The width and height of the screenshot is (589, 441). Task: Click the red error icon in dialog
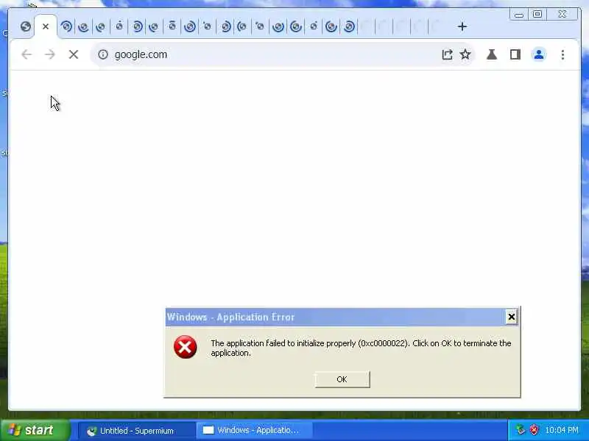coord(186,347)
